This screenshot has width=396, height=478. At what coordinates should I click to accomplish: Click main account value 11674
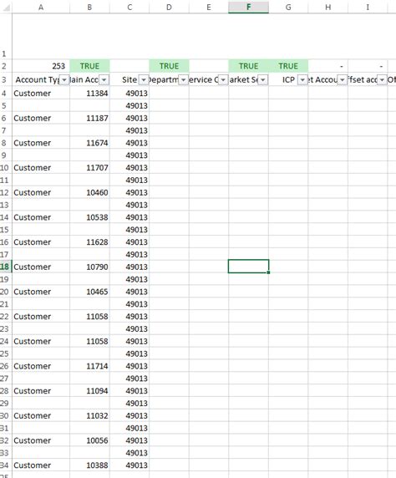pos(97,143)
